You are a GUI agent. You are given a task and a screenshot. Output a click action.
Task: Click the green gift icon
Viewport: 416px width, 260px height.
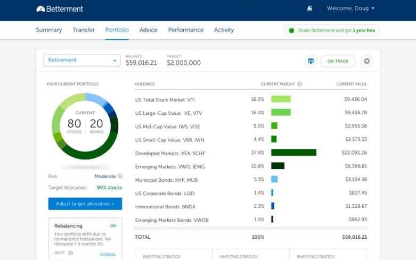tap(291, 30)
